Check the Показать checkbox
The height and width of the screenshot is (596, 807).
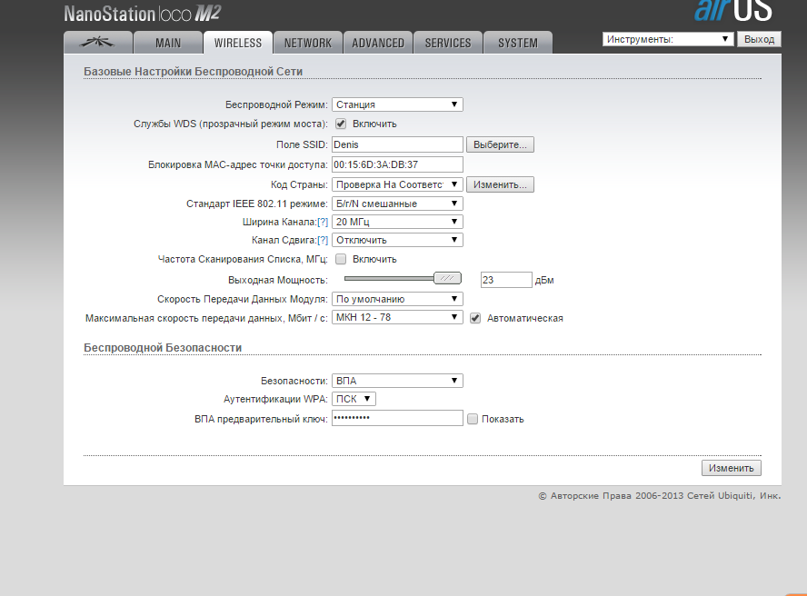click(473, 419)
